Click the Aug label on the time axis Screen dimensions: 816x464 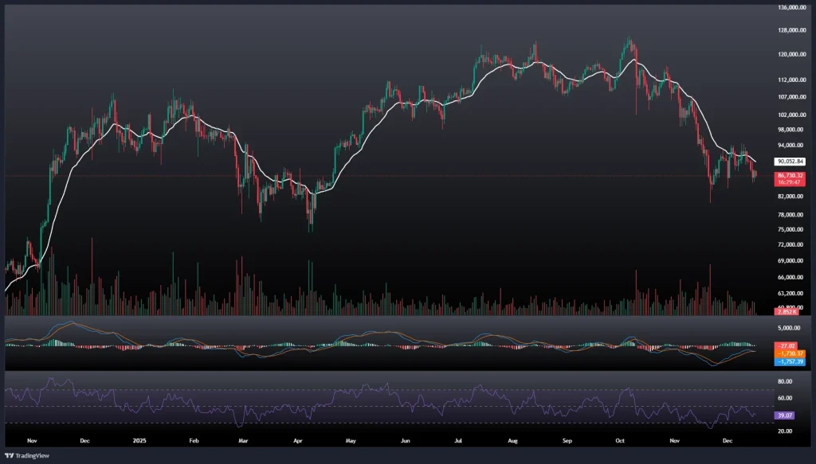510,439
